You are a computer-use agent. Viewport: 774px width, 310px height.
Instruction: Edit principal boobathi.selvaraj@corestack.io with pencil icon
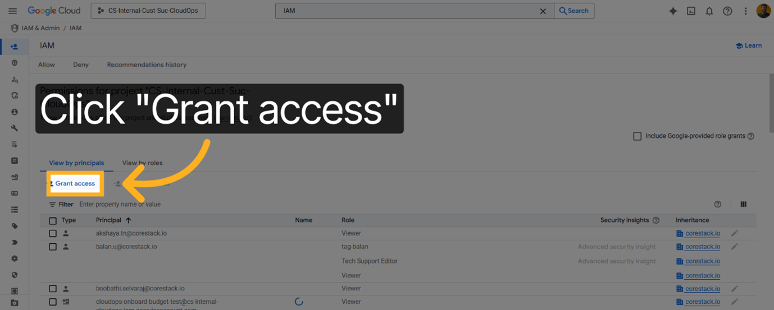point(735,289)
